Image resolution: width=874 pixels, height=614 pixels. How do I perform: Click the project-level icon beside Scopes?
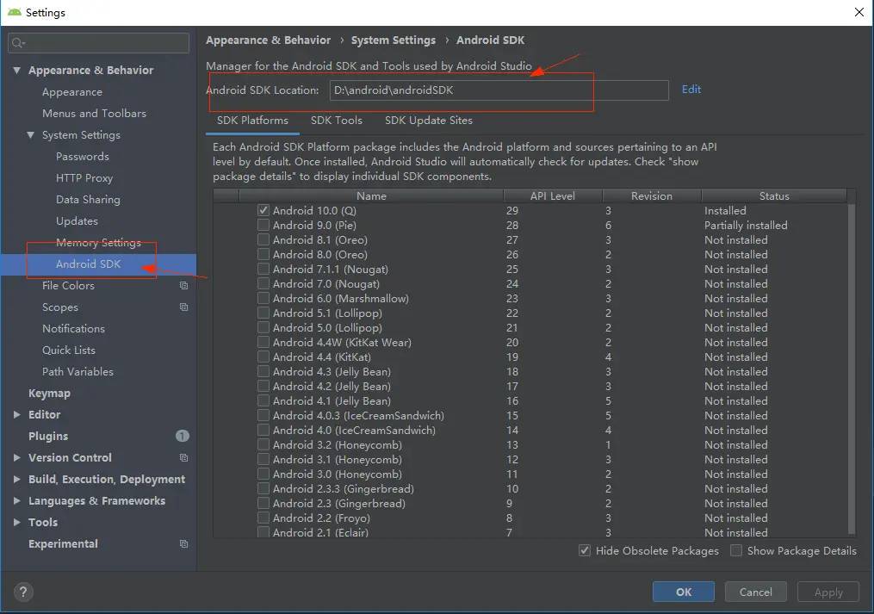click(x=183, y=307)
